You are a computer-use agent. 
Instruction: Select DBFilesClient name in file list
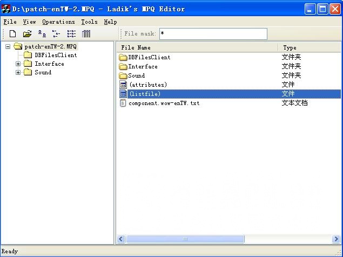point(149,57)
